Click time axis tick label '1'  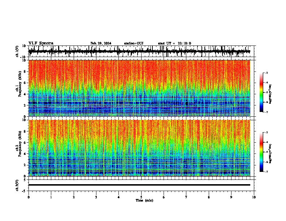[51, 197]
